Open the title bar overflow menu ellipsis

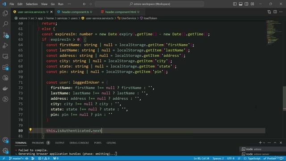[x=69, y=4]
